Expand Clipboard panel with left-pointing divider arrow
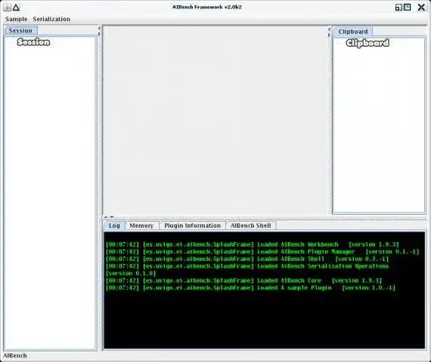This screenshot has width=431, height=362. point(329,29)
